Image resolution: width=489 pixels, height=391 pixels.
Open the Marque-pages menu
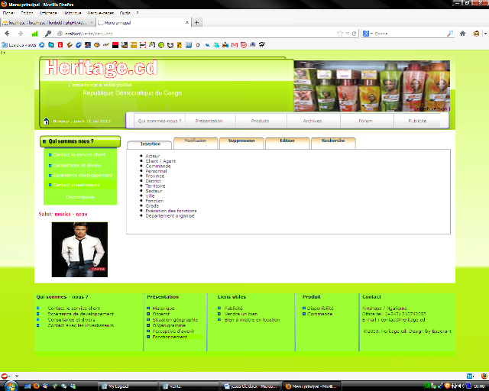pos(100,13)
